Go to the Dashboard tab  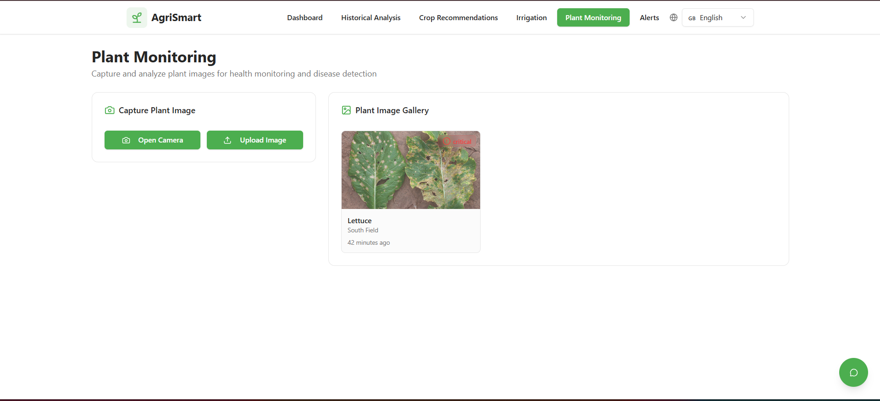click(x=305, y=17)
